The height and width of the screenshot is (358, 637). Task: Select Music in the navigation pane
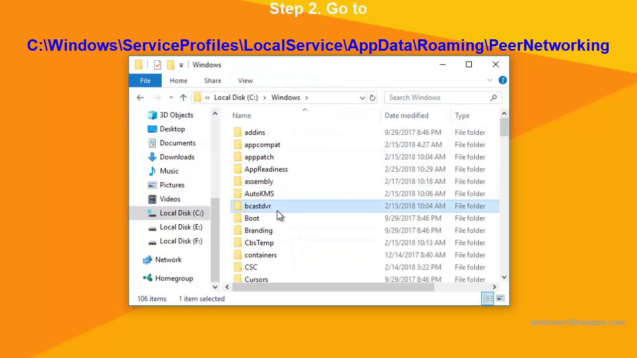pyautogui.click(x=163, y=171)
